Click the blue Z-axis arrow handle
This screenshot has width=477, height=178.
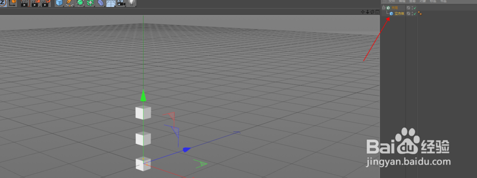click(187, 149)
